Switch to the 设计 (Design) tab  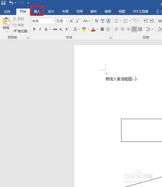click(x=51, y=12)
